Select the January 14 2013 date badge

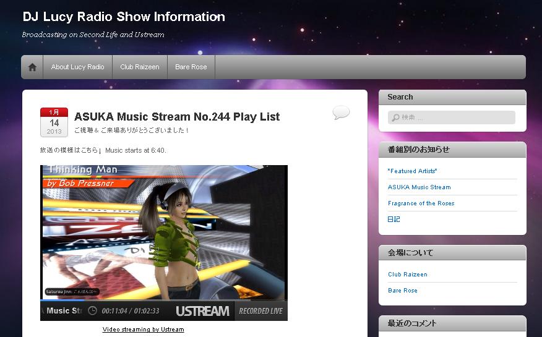pyautogui.click(x=54, y=122)
